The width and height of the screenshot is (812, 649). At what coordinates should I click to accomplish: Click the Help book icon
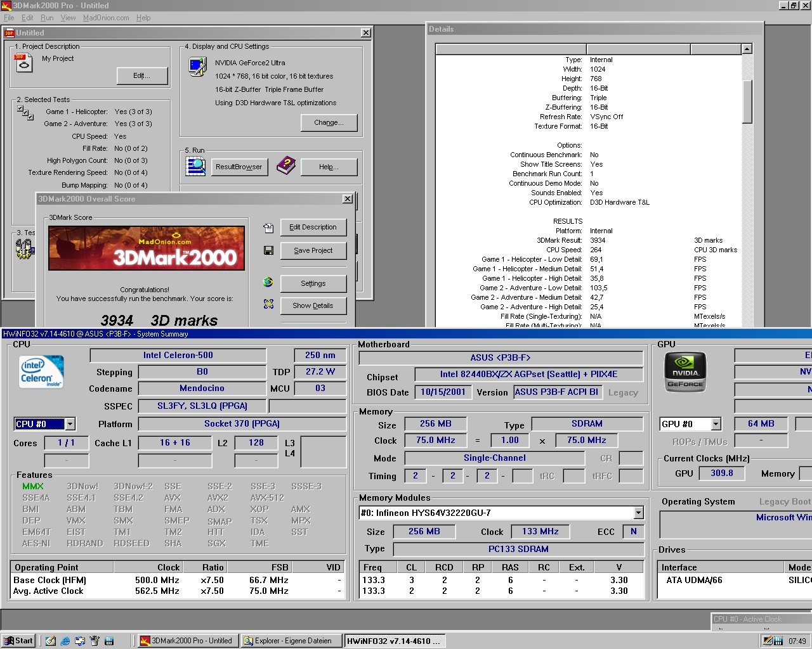pos(286,165)
